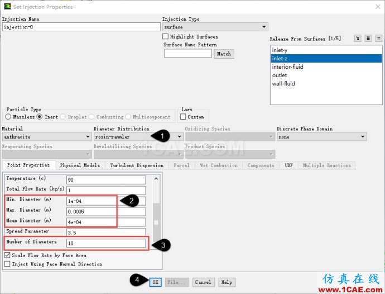Click the deselect-all surfaces icon
Image resolution: width=385 pixels, height=294 pixels.
tap(379, 39)
